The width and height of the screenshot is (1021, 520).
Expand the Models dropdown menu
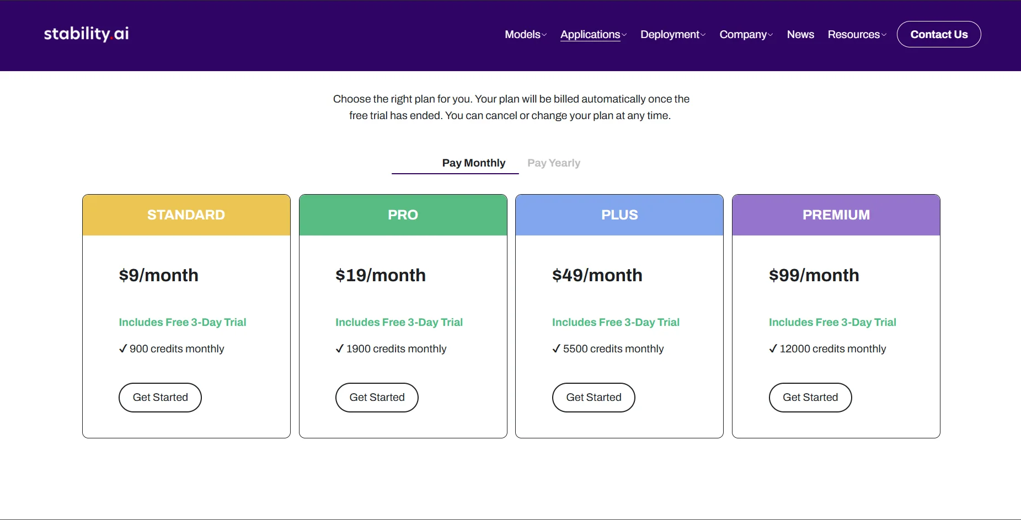click(526, 34)
